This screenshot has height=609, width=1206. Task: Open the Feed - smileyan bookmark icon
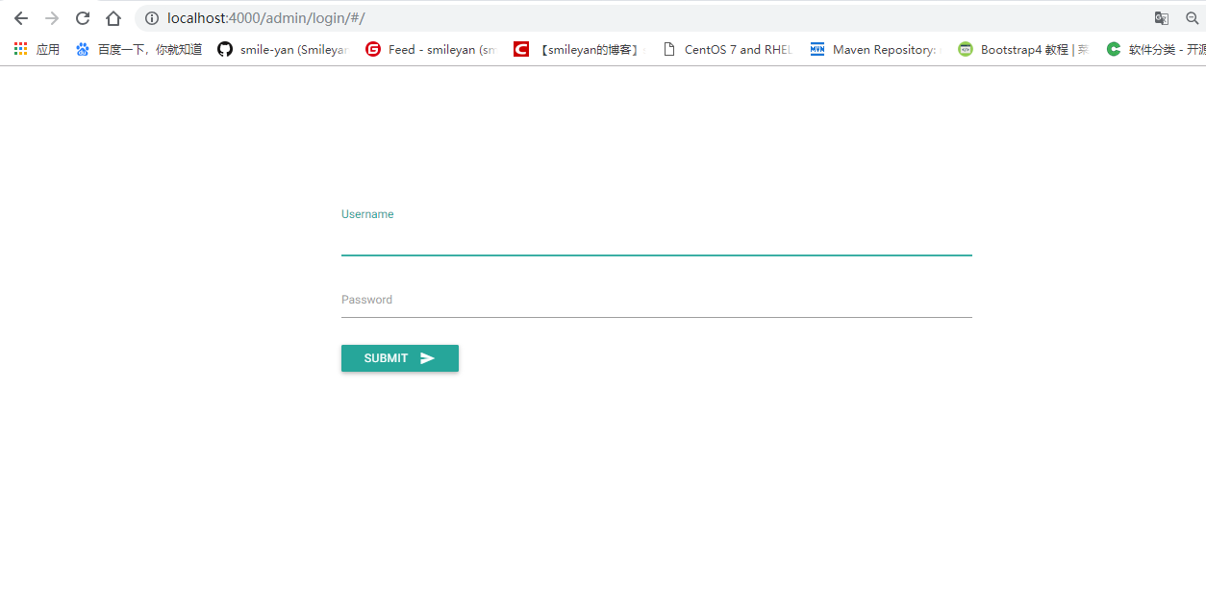[x=372, y=49]
